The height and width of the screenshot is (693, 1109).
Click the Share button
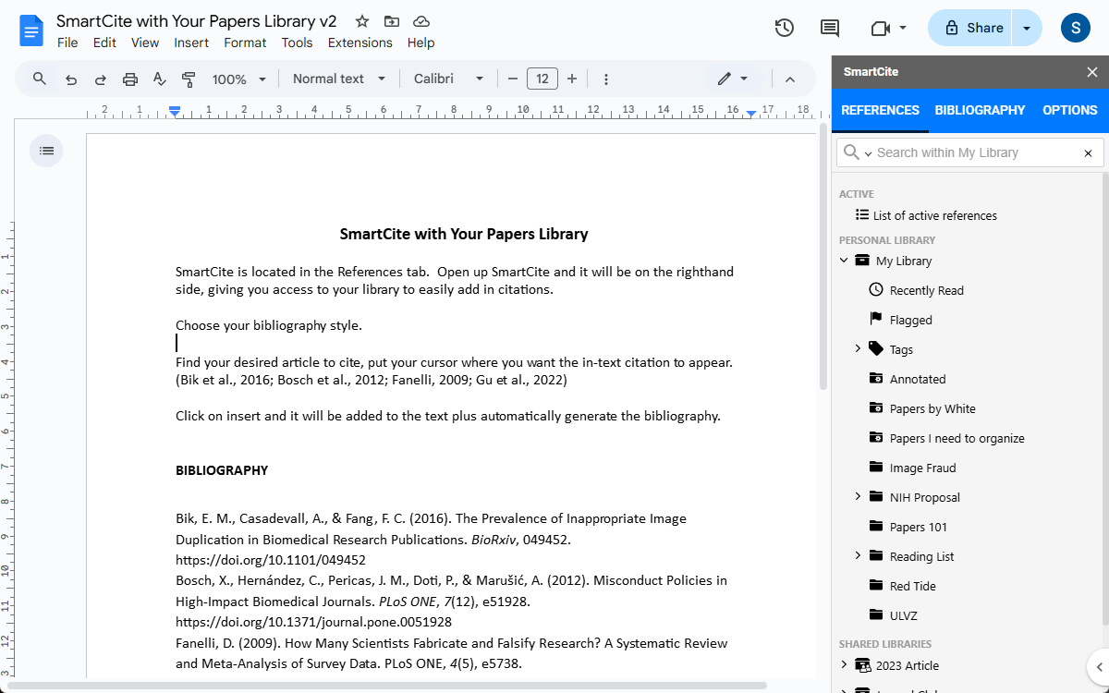point(973,28)
